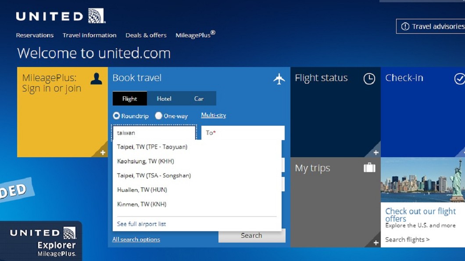Open Check out our flight offers heading
The image size is (465, 261).
[x=421, y=215]
